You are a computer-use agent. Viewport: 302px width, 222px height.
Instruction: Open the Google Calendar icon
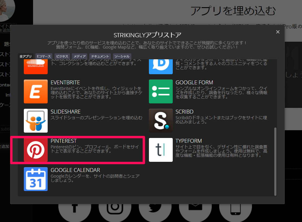coord(36,179)
